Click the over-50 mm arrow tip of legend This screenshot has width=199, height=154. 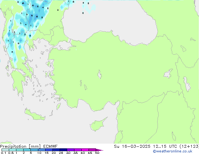[x=99, y=150]
